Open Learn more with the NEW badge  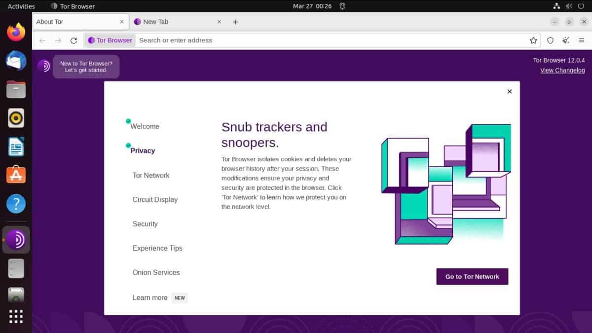click(x=150, y=297)
